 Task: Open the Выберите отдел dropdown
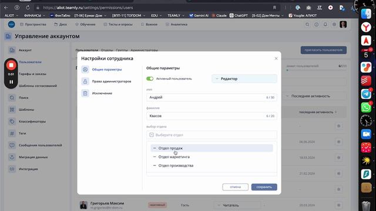point(211,135)
